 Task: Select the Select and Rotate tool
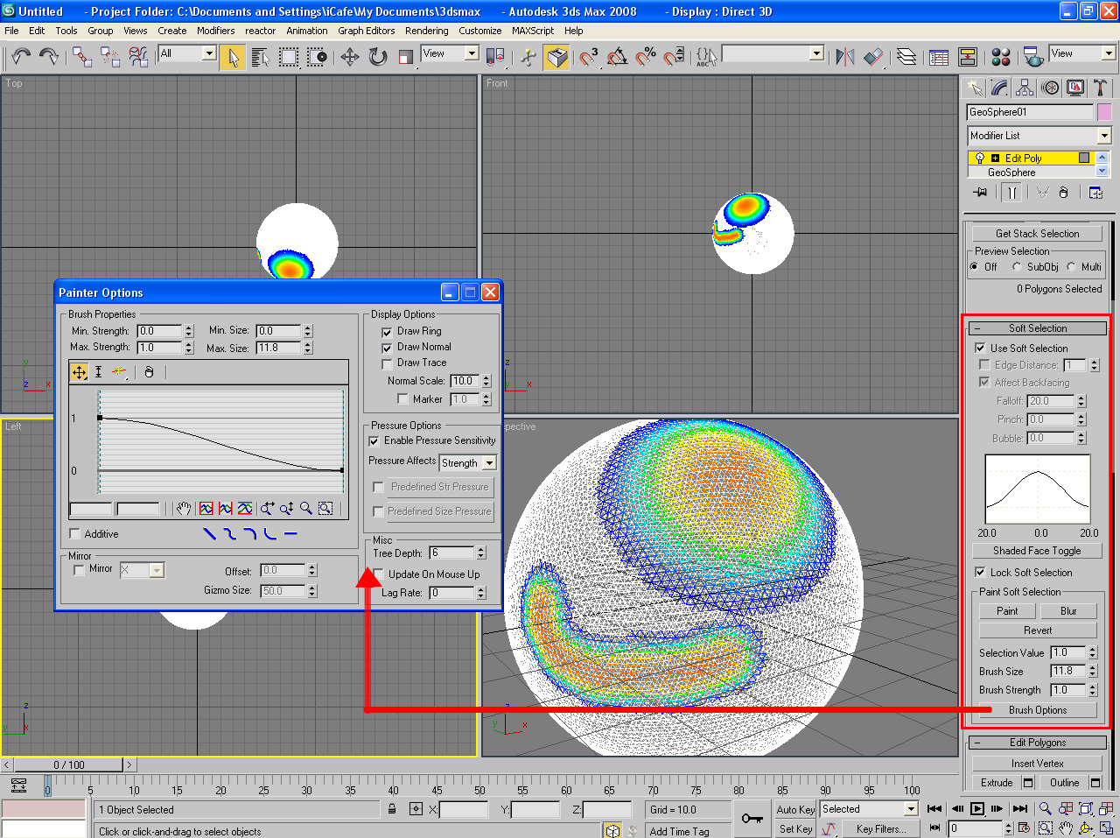tap(378, 57)
